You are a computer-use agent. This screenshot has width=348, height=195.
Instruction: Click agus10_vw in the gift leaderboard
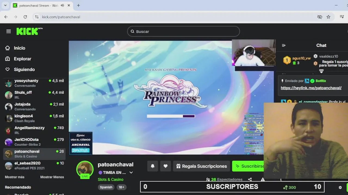click(x=301, y=58)
